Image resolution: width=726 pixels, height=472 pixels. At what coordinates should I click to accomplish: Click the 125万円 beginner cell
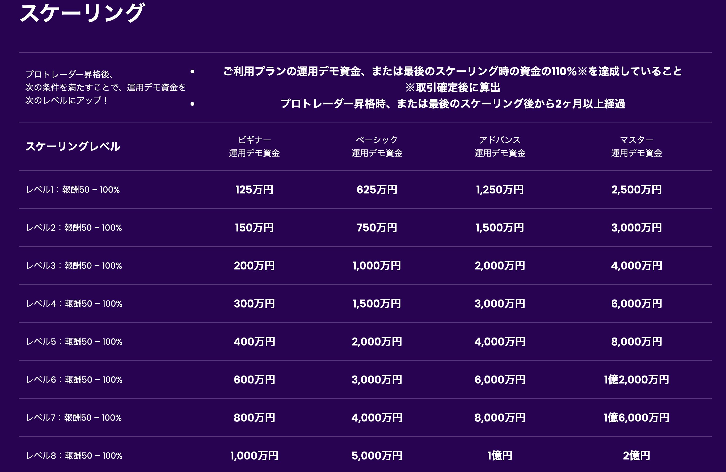pyautogui.click(x=254, y=190)
